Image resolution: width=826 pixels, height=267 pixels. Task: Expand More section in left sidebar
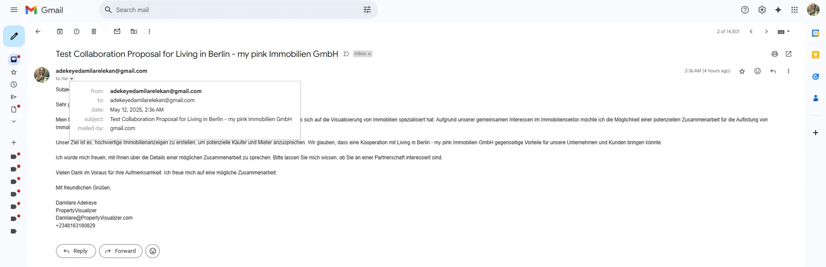[14, 121]
